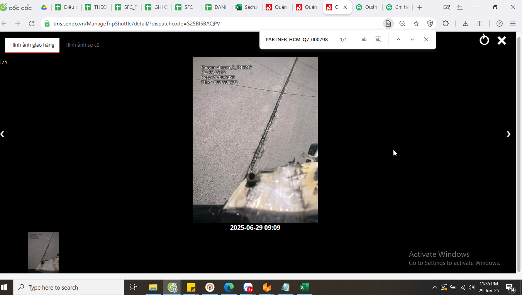Switch to the DANH browser tab
The height and width of the screenshot is (295, 522).
pyautogui.click(x=217, y=7)
